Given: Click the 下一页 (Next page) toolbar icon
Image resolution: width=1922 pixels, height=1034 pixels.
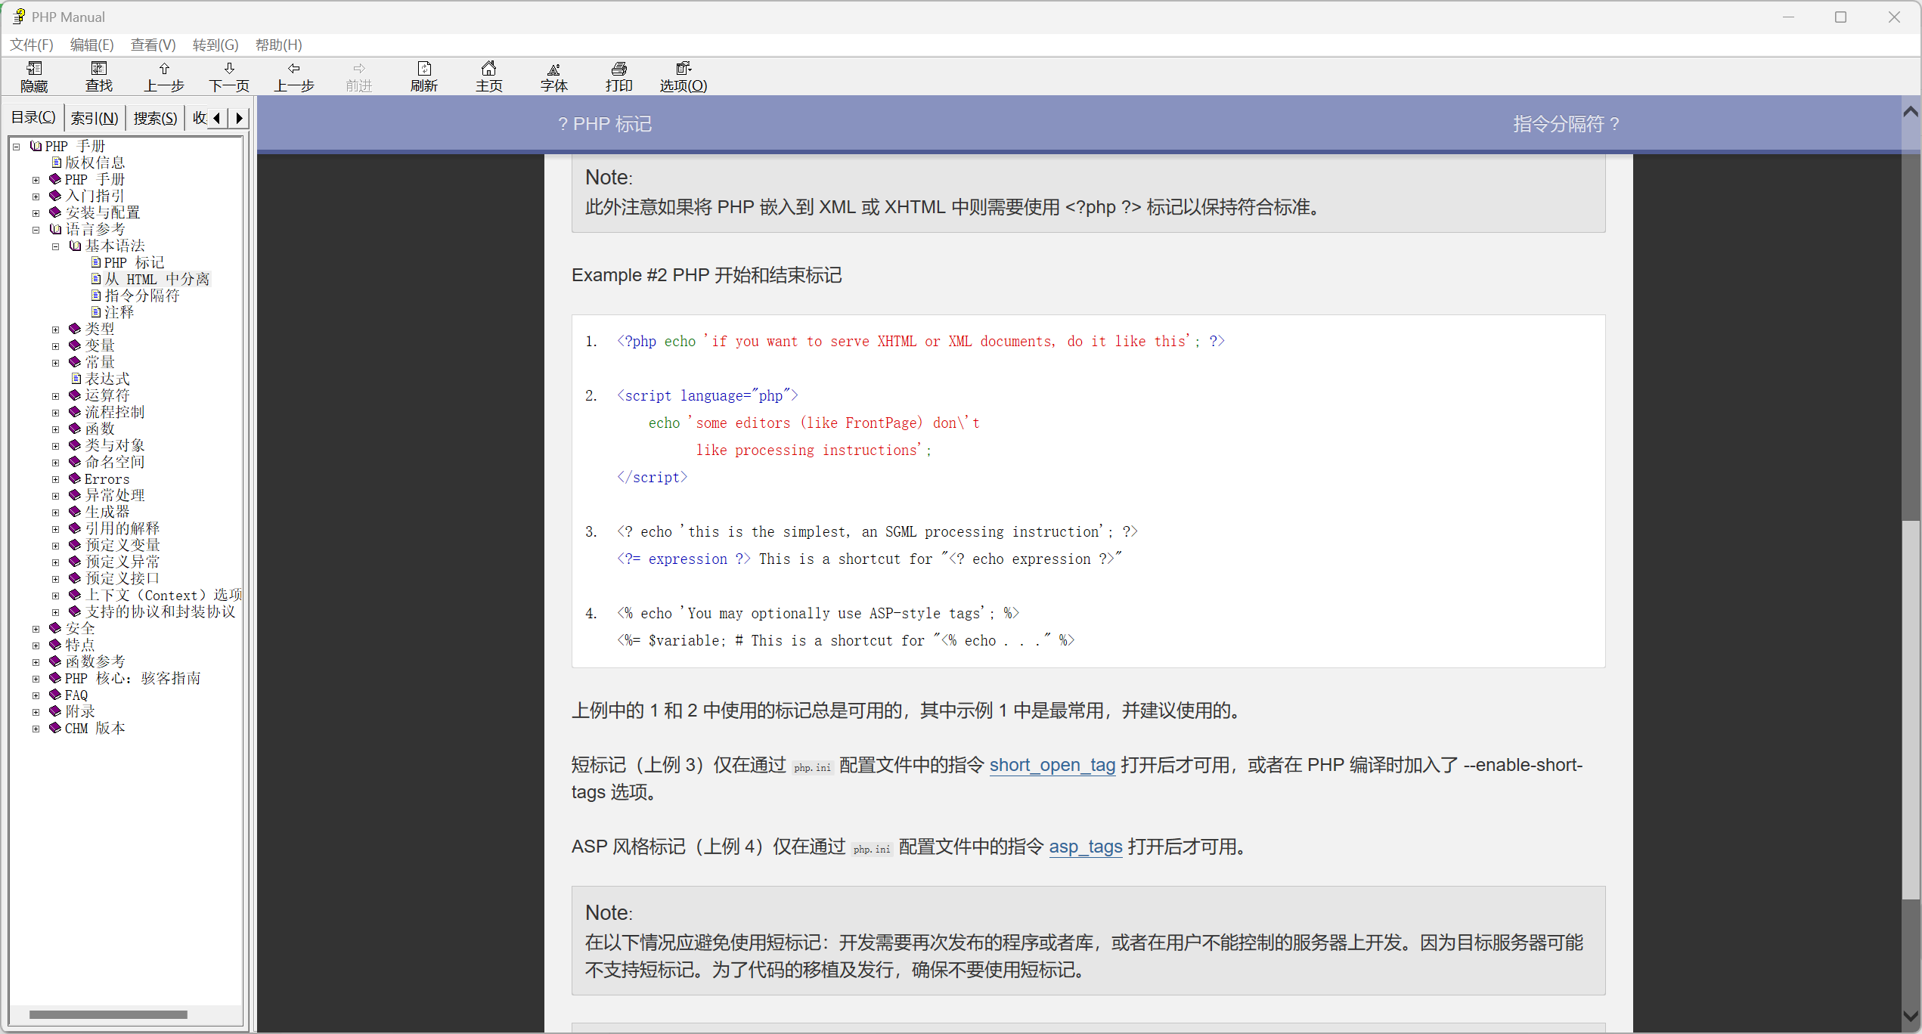Looking at the screenshot, I should tap(229, 76).
